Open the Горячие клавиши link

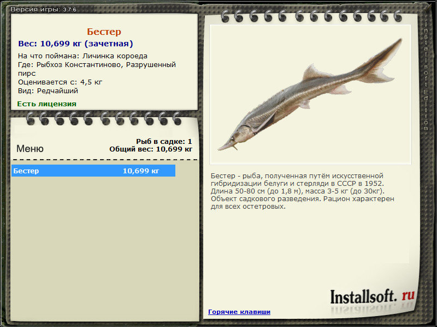tap(239, 312)
